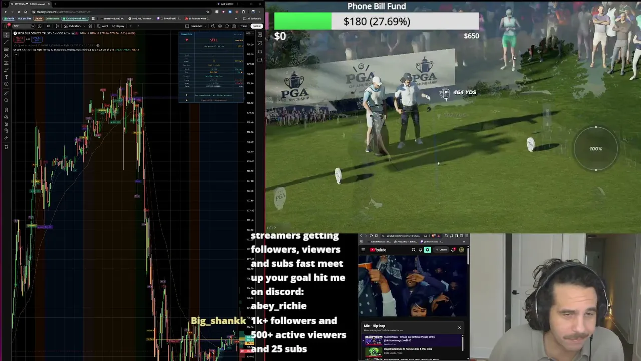Open YouTube notifications bell
Screen dimensions: 641x361
point(453,250)
